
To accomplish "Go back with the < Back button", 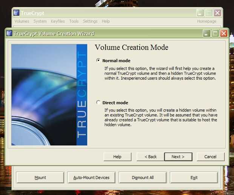I will [151, 157].
